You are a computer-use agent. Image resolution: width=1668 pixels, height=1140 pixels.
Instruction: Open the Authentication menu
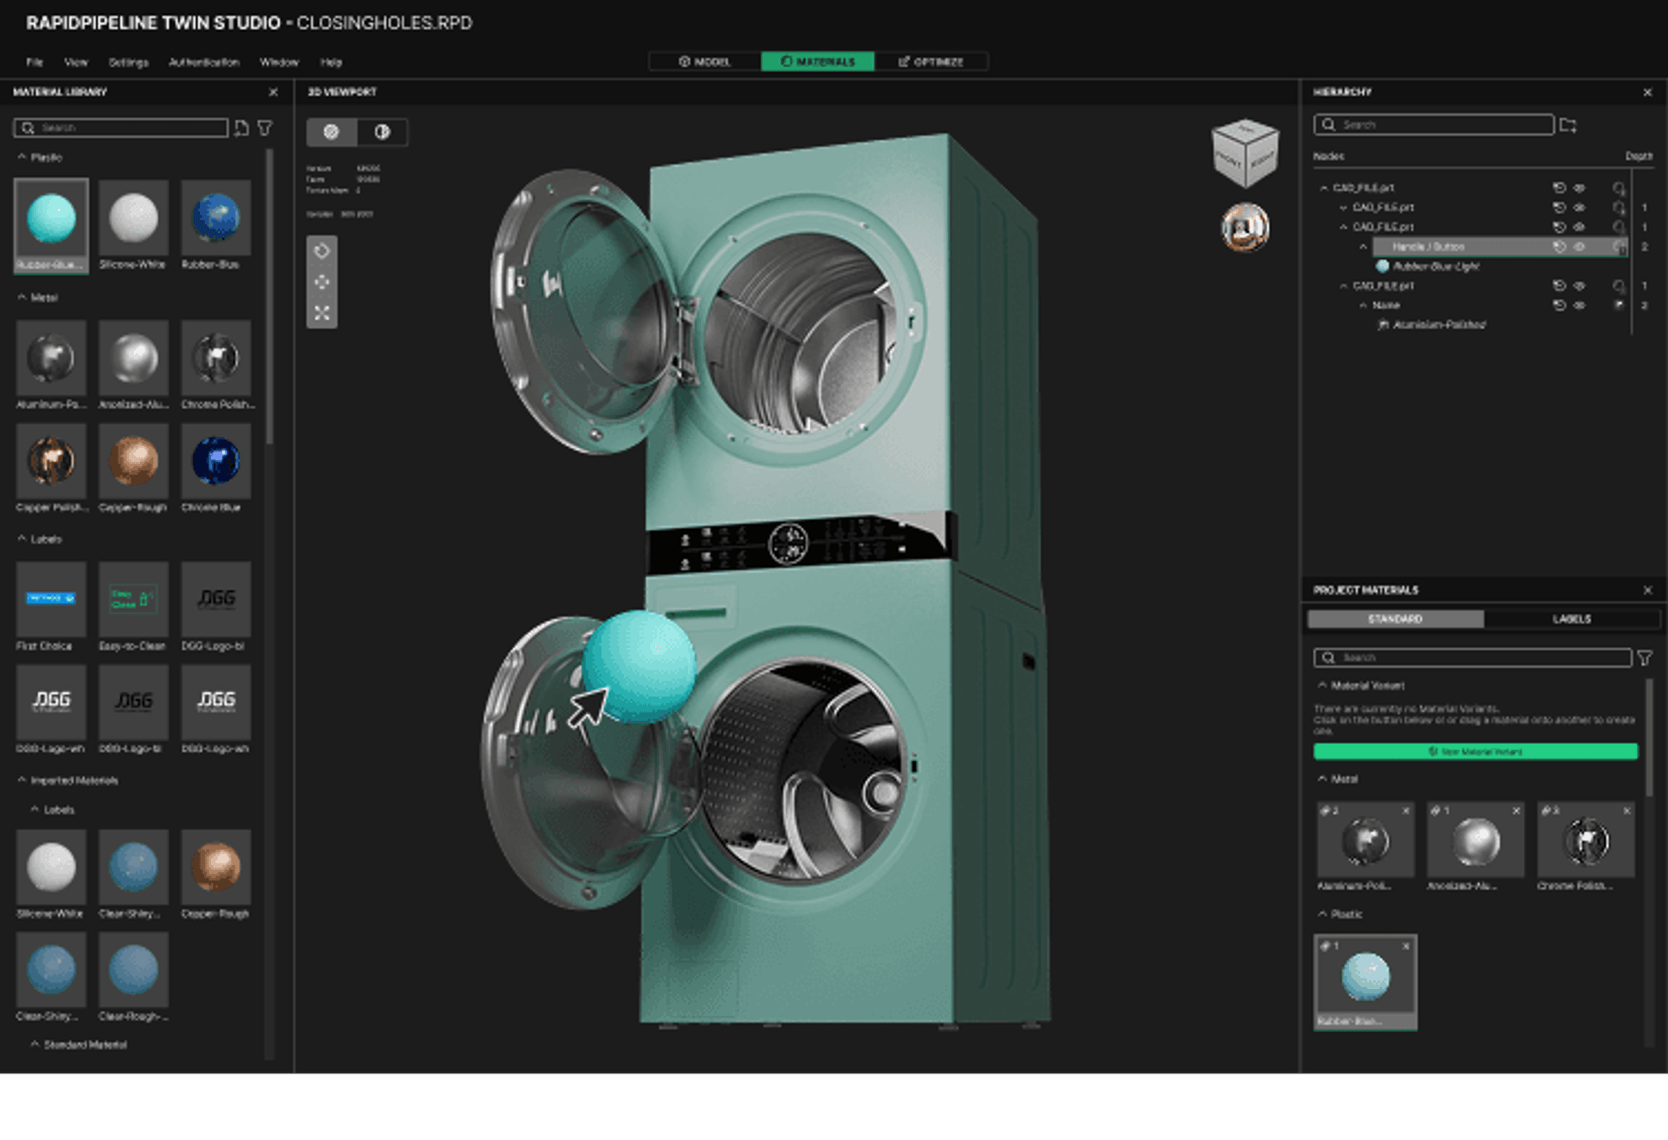(x=203, y=63)
